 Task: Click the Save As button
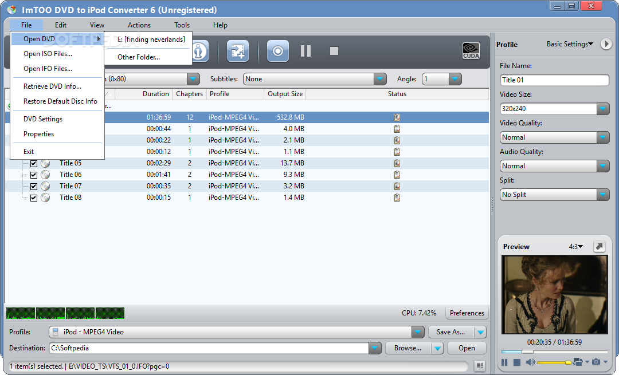(451, 332)
